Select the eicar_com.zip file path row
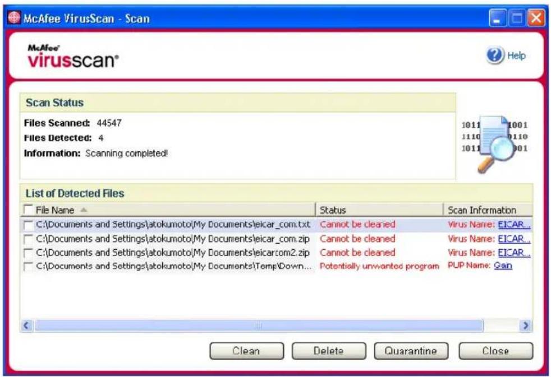This screenshot has height=377, width=551. [173, 239]
